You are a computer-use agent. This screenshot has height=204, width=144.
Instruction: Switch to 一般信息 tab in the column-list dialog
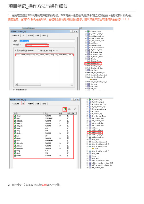(x=15, y=104)
